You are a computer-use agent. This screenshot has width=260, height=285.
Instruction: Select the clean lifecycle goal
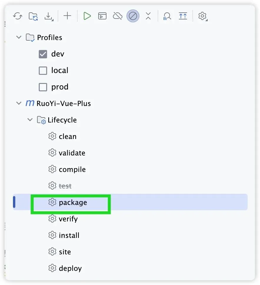(x=67, y=137)
